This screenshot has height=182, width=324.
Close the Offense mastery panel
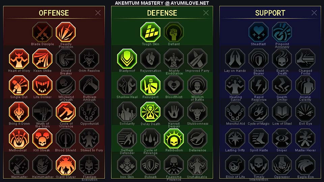click(x=98, y=13)
